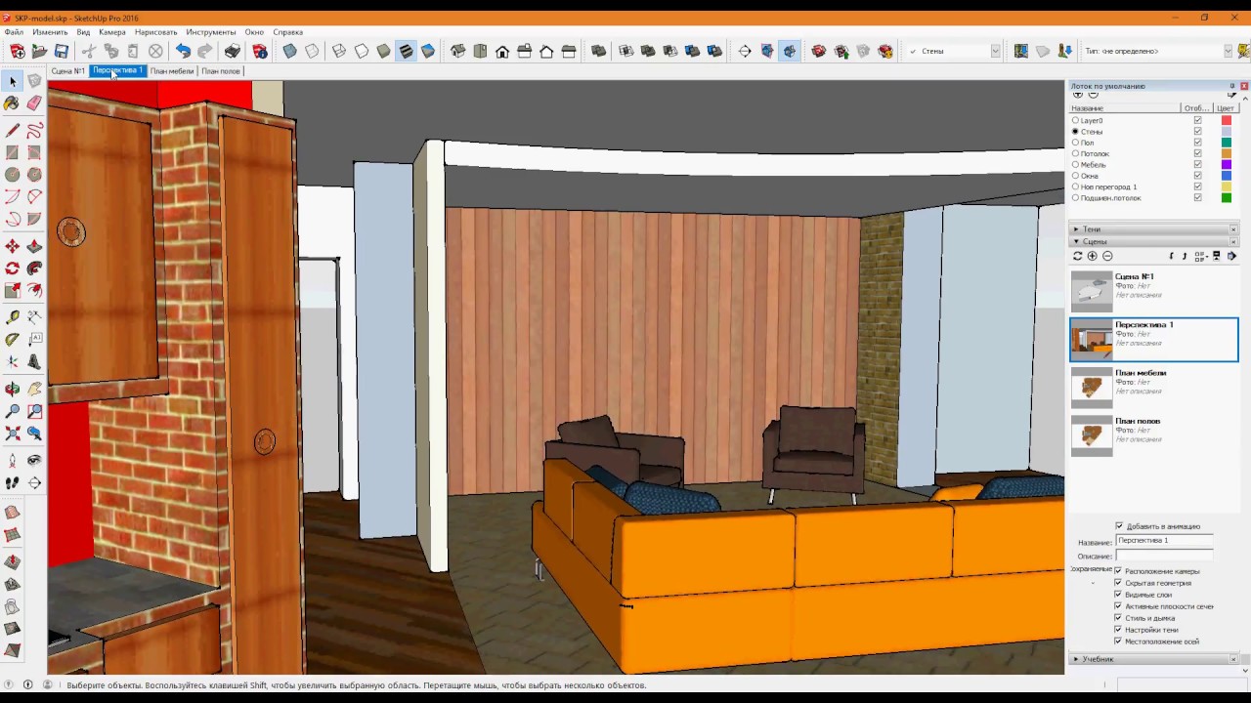Click the Название field with Перспектива 1
This screenshot has width=1251, height=703.
point(1164,540)
